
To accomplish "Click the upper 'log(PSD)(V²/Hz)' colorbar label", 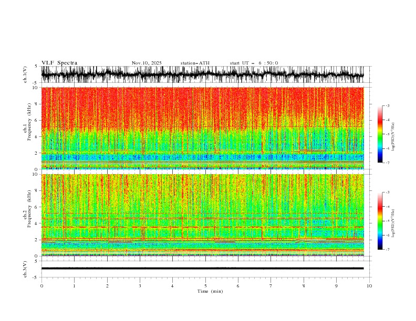I will 393,137.
